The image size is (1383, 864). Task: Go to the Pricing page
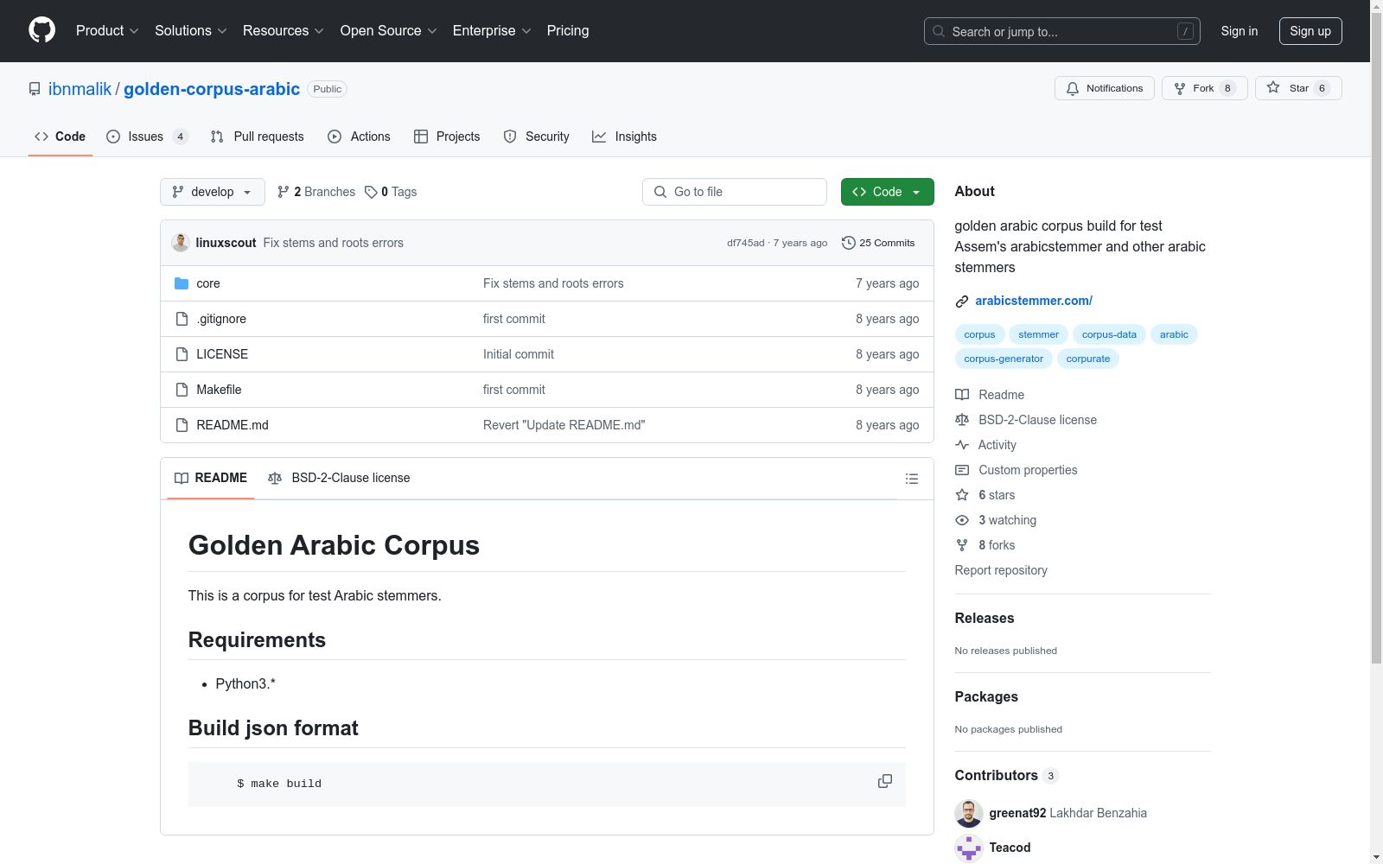pyautogui.click(x=568, y=30)
